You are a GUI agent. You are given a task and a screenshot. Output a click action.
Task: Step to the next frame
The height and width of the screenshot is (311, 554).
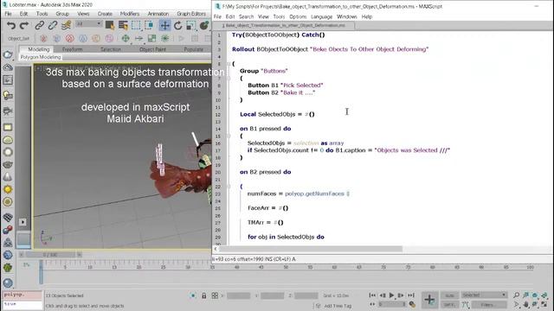click(x=401, y=295)
